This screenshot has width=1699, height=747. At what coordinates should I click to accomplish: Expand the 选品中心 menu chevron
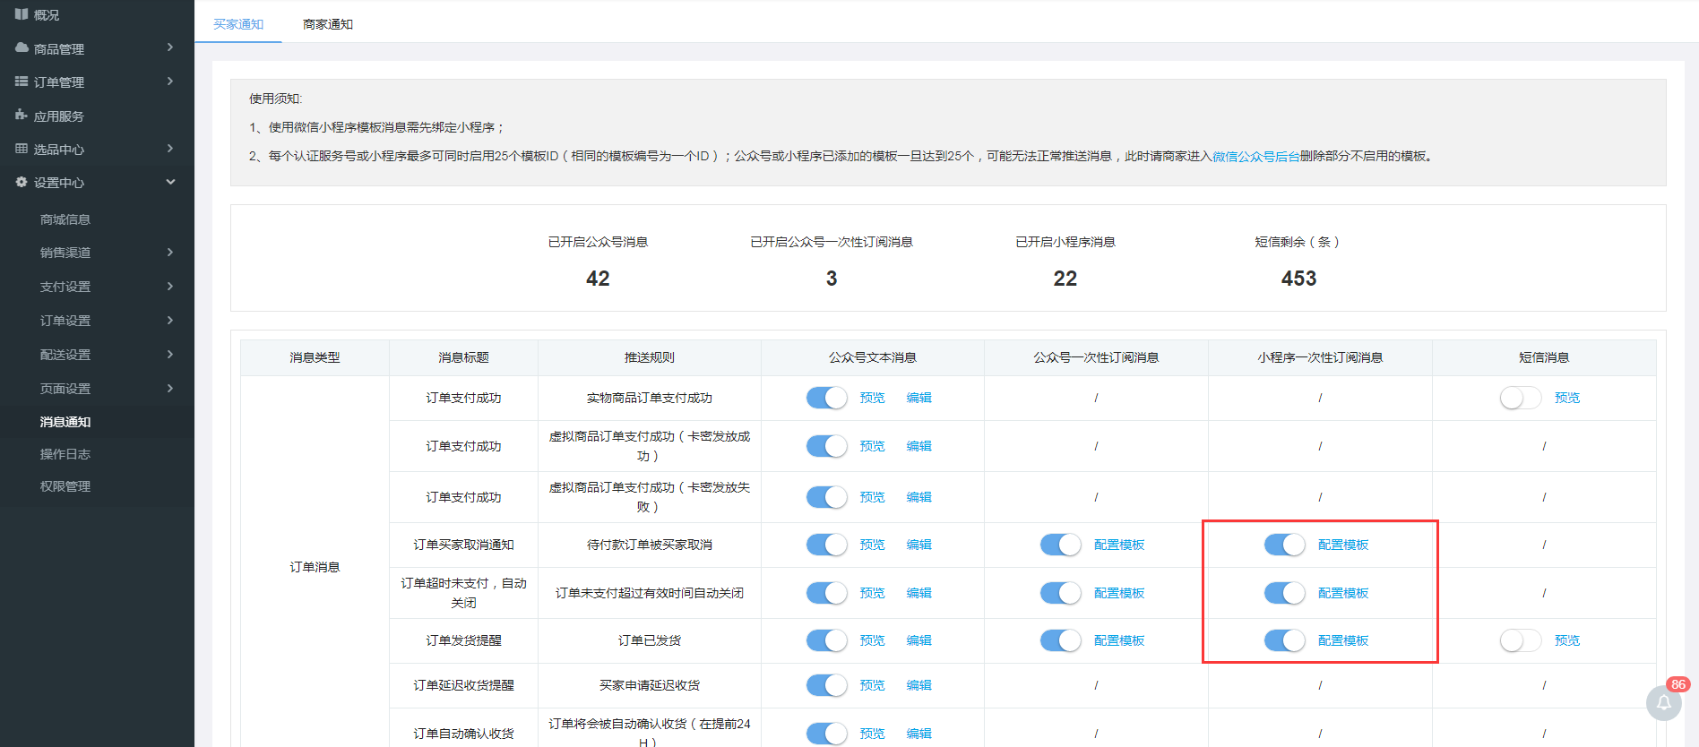tap(170, 149)
